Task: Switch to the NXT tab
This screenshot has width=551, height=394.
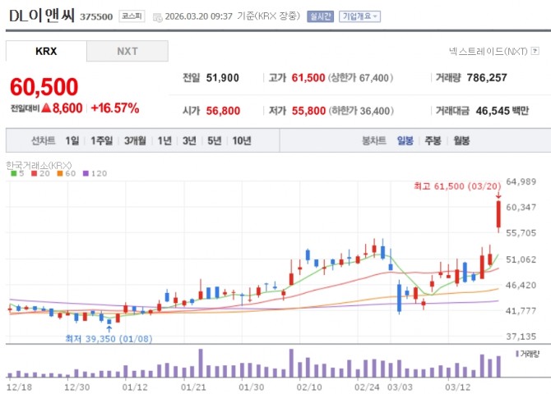Action: [x=127, y=51]
